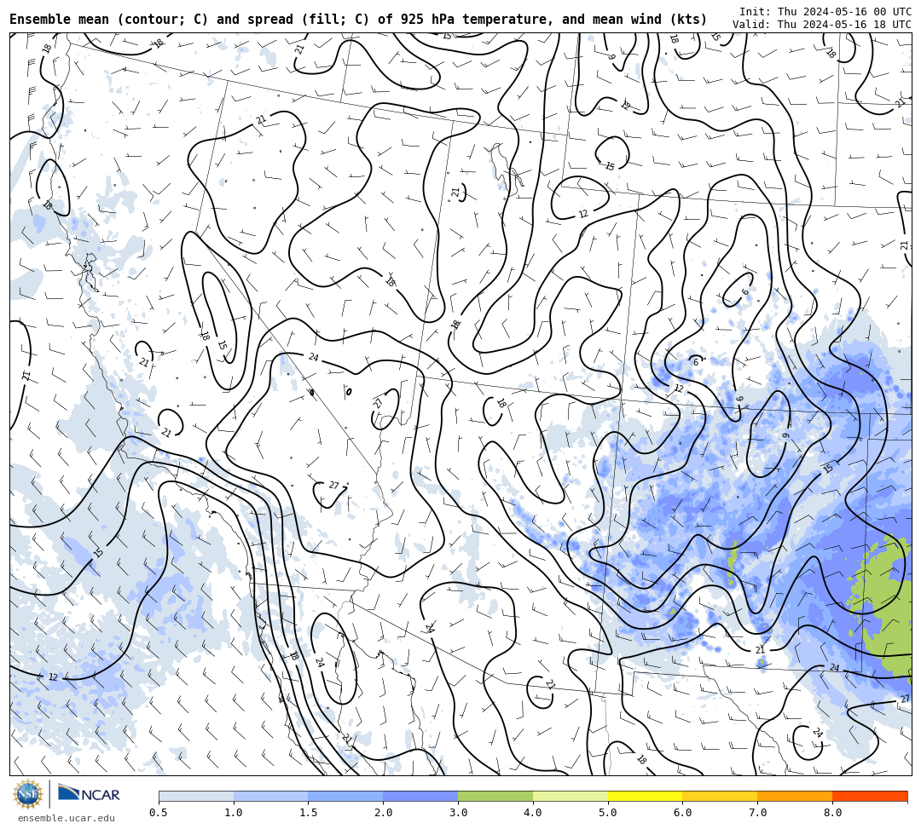921x829 pixels.
Task: Click the 2.0–3.0 periwinkle colorbar swatch
Action: pyautogui.click(x=420, y=796)
